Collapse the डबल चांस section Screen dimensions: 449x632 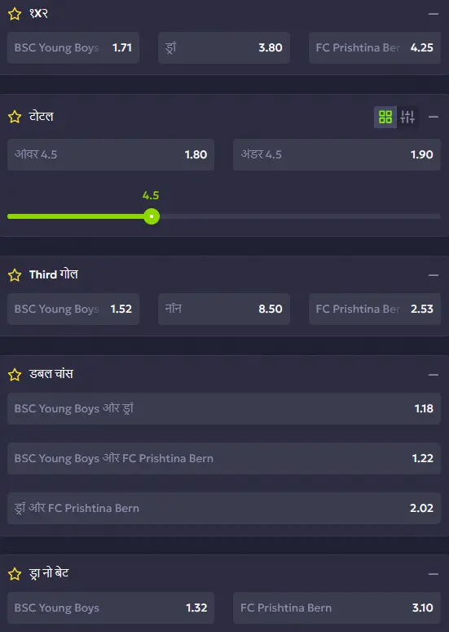click(x=434, y=375)
